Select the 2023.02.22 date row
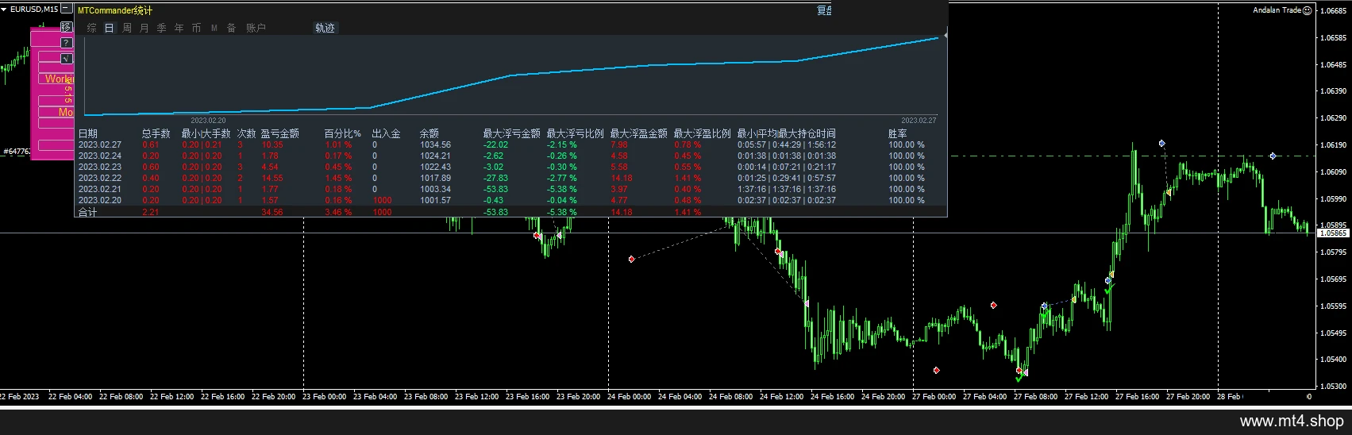This screenshot has height=435, width=1352. (x=100, y=178)
